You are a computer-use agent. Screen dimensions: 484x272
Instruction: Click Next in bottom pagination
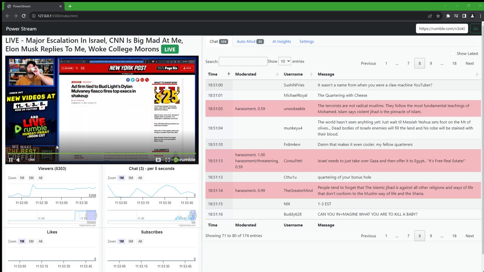tap(470, 236)
